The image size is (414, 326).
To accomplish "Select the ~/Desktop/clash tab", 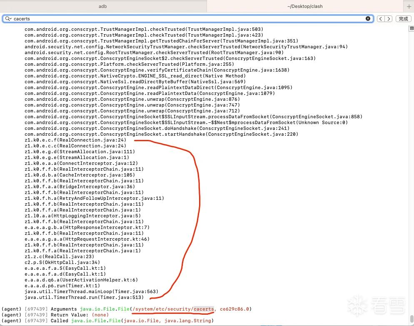I will (x=305, y=6).
